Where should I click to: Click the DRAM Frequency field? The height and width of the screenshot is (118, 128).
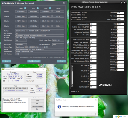click(x=121, y=19)
